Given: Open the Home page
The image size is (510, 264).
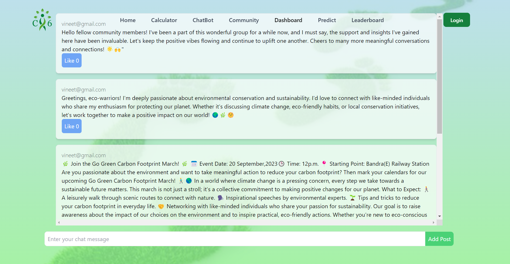Looking at the screenshot, I should 128,20.
